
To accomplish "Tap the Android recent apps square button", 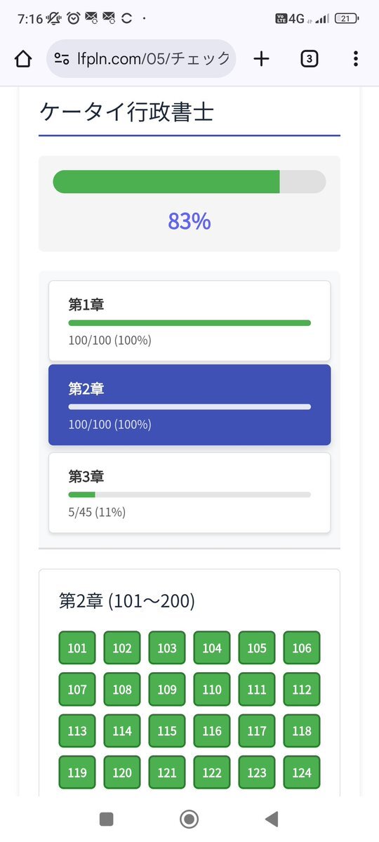I will click(x=106, y=819).
